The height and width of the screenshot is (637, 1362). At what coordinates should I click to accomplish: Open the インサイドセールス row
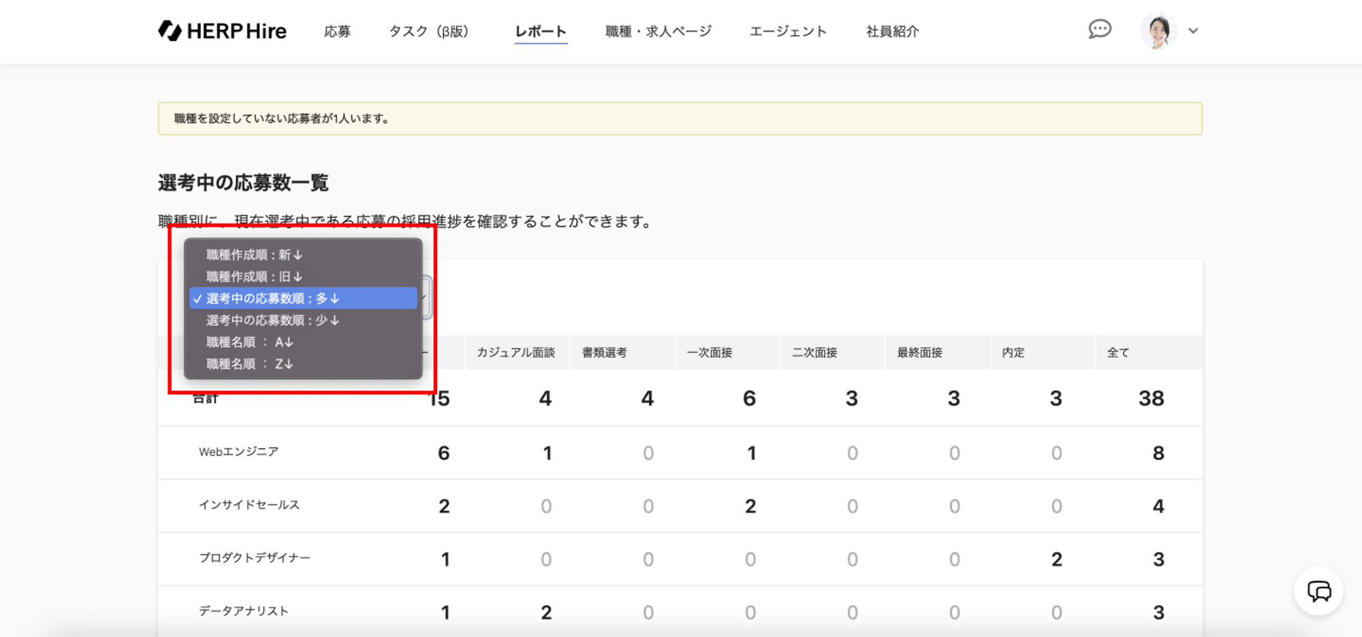tap(249, 505)
